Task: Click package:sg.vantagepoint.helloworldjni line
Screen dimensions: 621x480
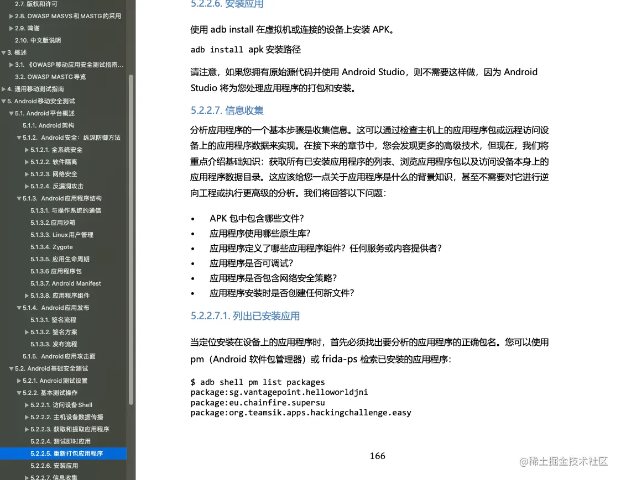Action: tap(279, 392)
